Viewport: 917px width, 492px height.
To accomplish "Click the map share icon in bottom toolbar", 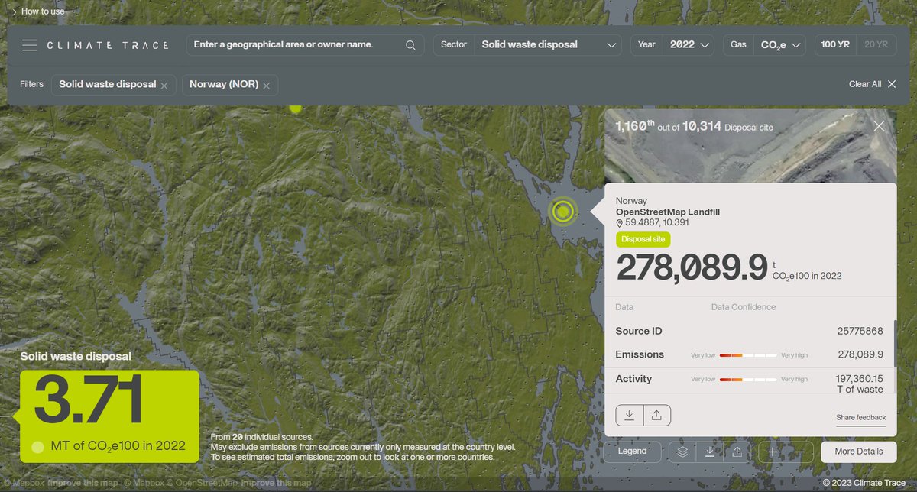I will pos(737,452).
